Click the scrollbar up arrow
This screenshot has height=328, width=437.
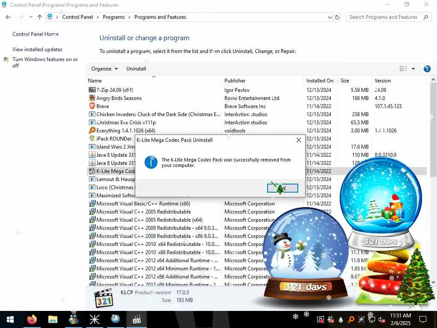433,79
